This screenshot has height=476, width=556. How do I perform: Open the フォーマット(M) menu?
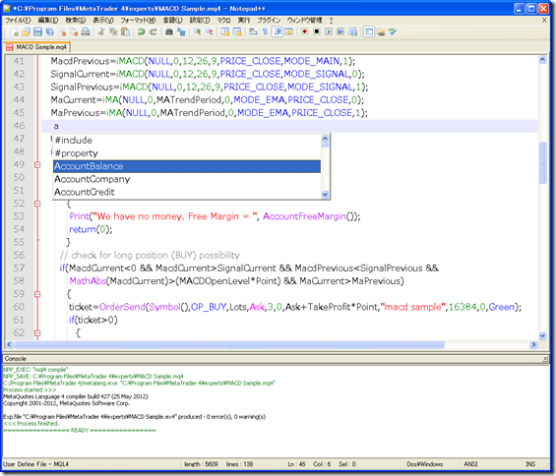coord(138,21)
